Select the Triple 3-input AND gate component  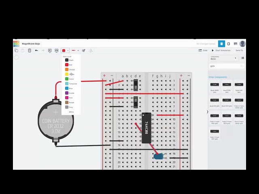coord(214,118)
